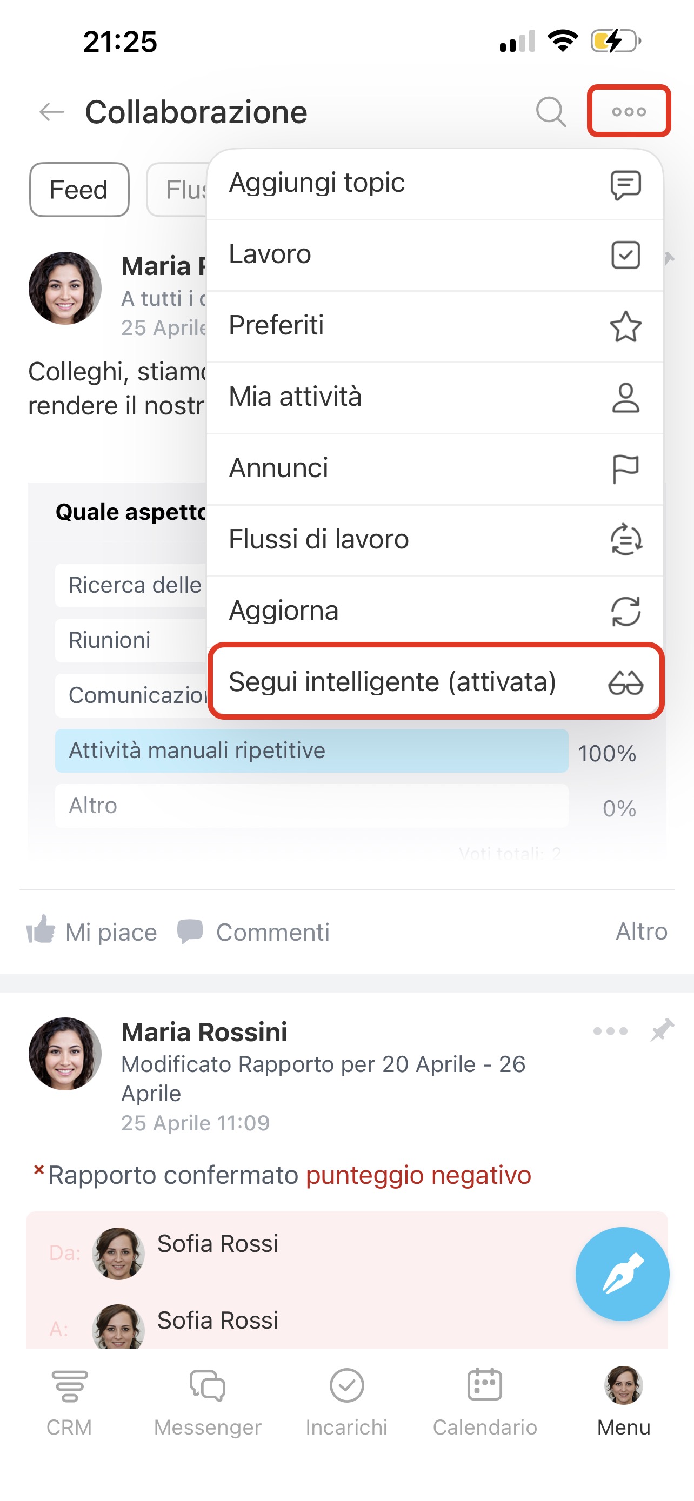Tap the Mia attività person icon
Image resolution: width=694 pixels, height=1501 pixels.
(x=625, y=397)
